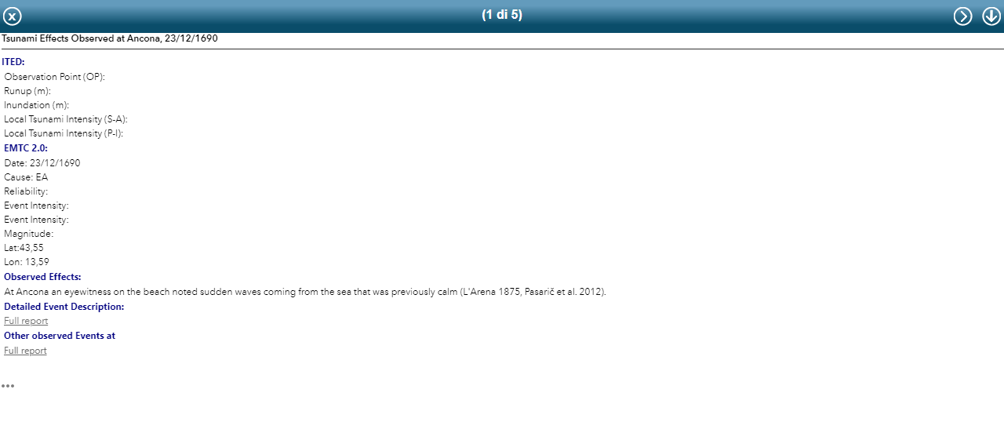Open Full report under Other observed Events
Viewport: 1004px width, 433px height.
26,351
